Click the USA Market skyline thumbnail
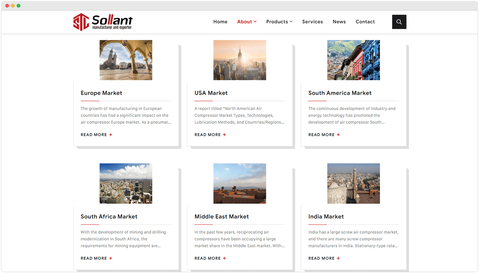479x273 pixels. click(x=240, y=60)
